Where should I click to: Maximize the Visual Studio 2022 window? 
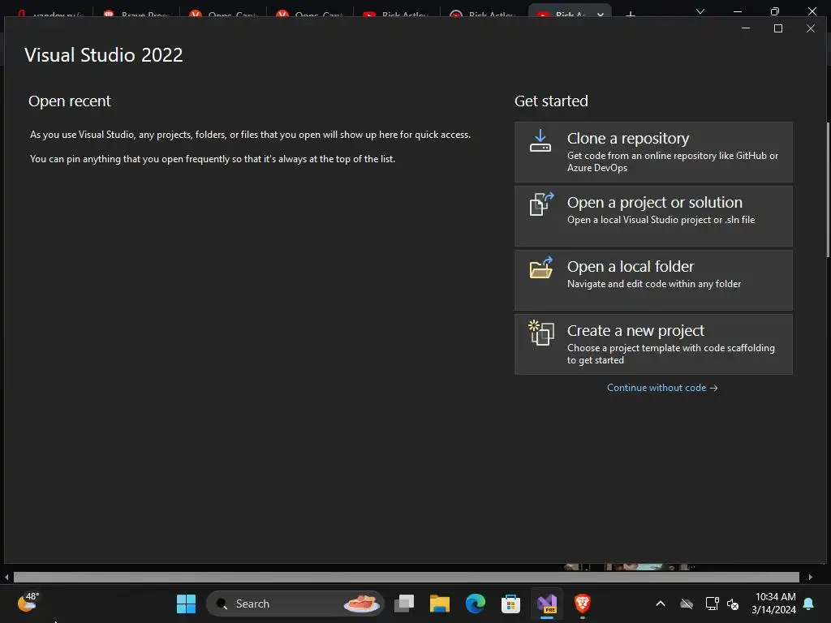(778, 28)
